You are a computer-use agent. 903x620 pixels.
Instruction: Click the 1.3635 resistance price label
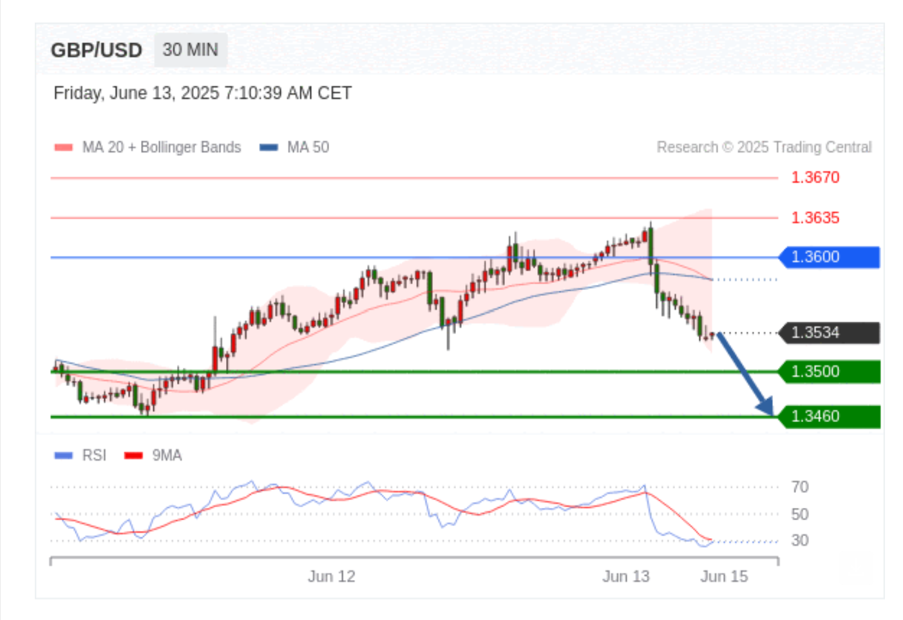coord(815,218)
